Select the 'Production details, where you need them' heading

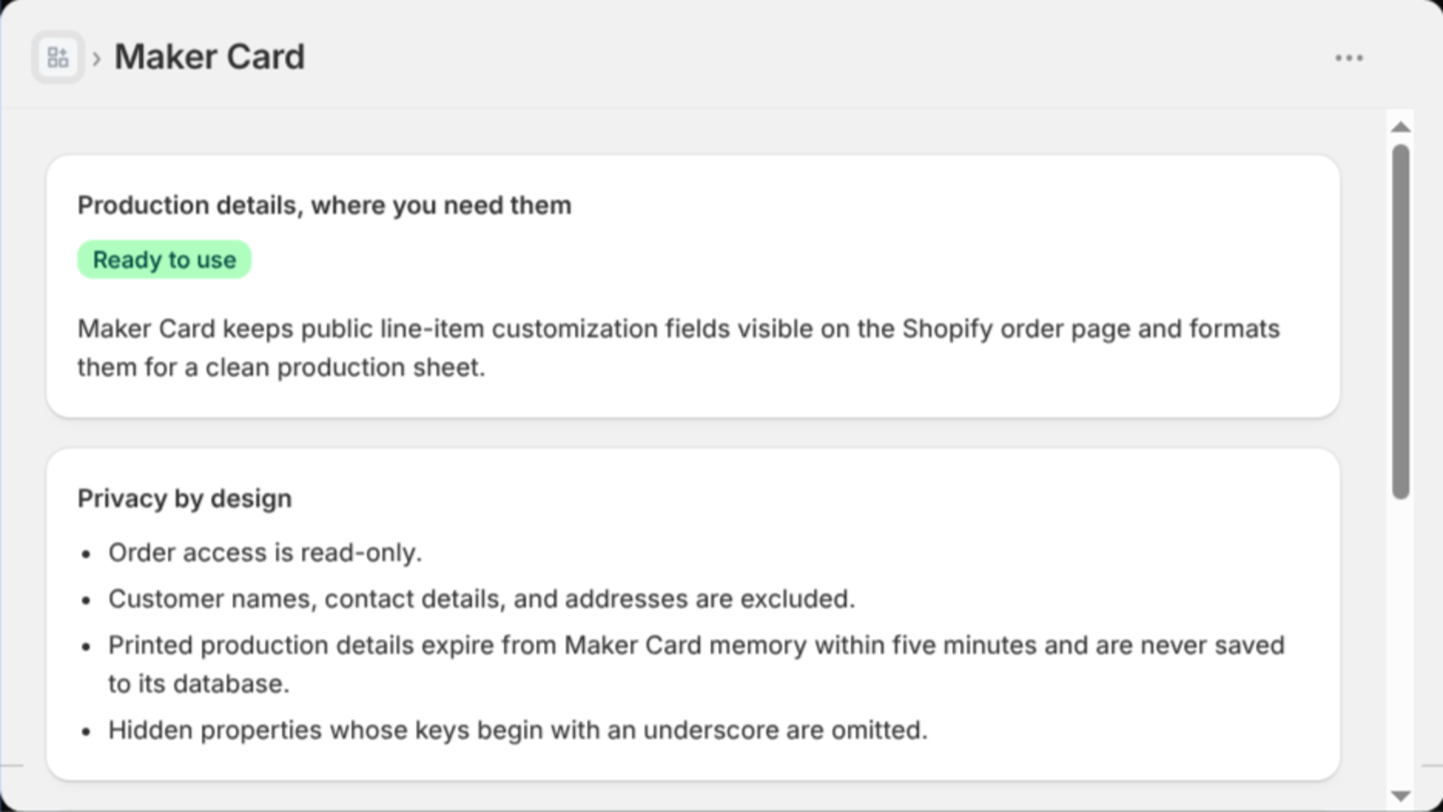[325, 206]
